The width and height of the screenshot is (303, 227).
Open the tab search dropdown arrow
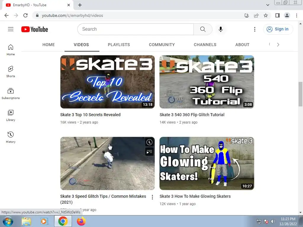(x=267, y=5)
